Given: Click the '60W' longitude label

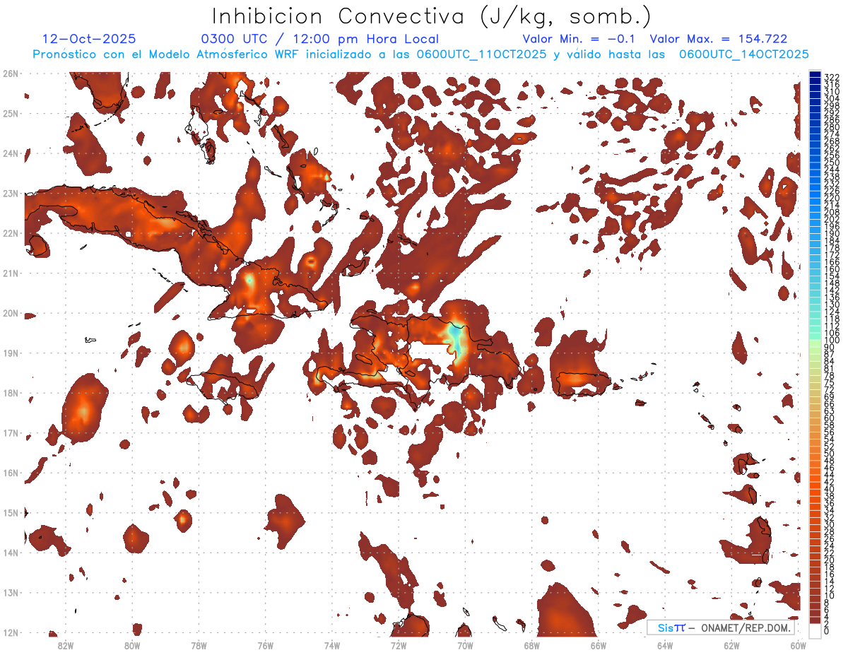Looking at the screenshot, I should pyautogui.click(x=798, y=645).
